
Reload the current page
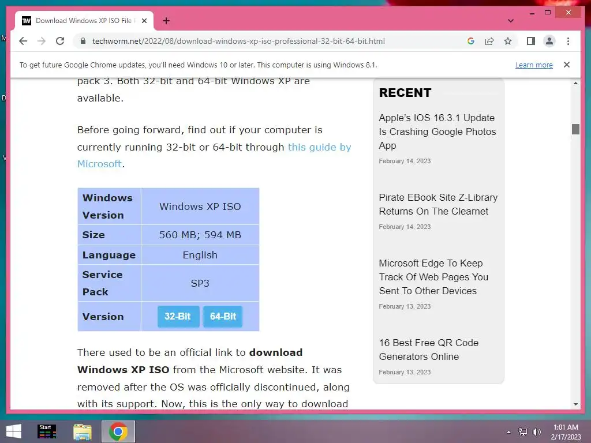click(60, 41)
